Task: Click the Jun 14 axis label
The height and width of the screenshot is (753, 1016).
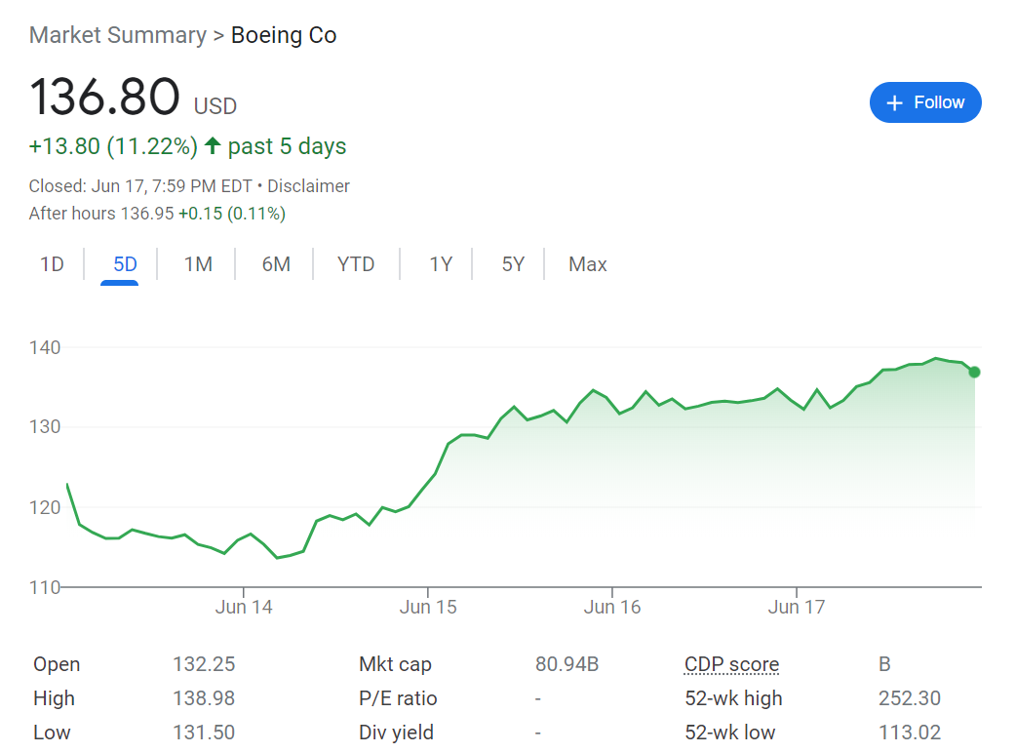Action: [244, 607]
